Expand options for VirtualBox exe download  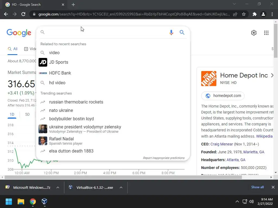[121, 187]
